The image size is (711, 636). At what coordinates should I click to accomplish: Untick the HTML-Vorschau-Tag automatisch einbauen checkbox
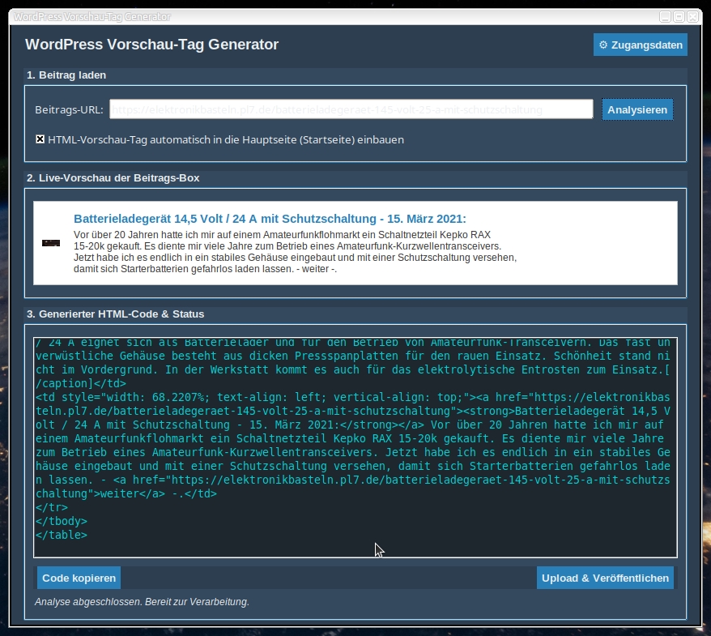pyautogui.click(x=40, y=139)
